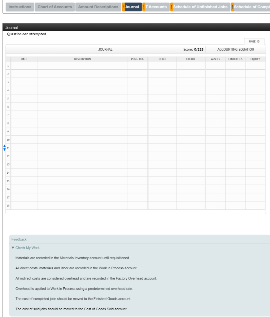Select the Credit cell in journal row 12
Viewport: 270px width, 317px height.
coord(191,156)
